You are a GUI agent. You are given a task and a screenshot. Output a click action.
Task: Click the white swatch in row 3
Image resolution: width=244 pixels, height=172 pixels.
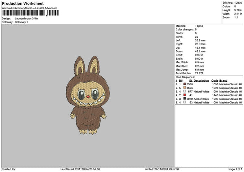point(185,91)
